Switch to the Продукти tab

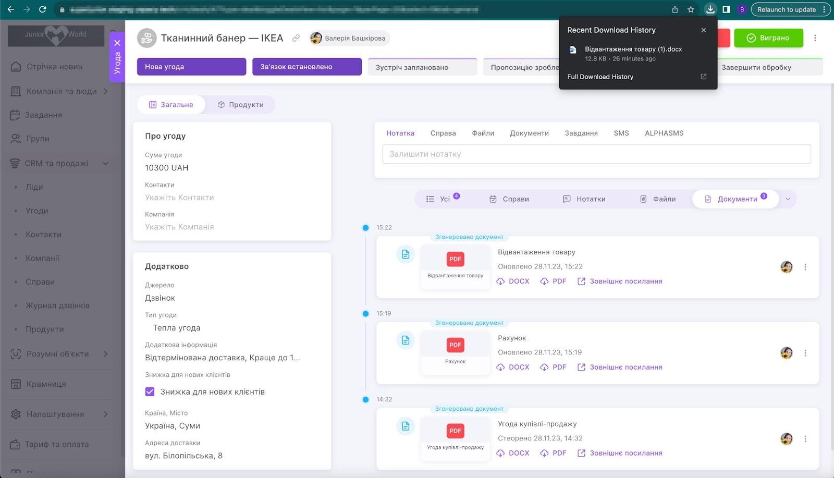coord(240,105)
